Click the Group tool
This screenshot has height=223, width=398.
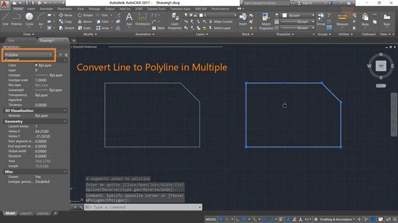321,19
